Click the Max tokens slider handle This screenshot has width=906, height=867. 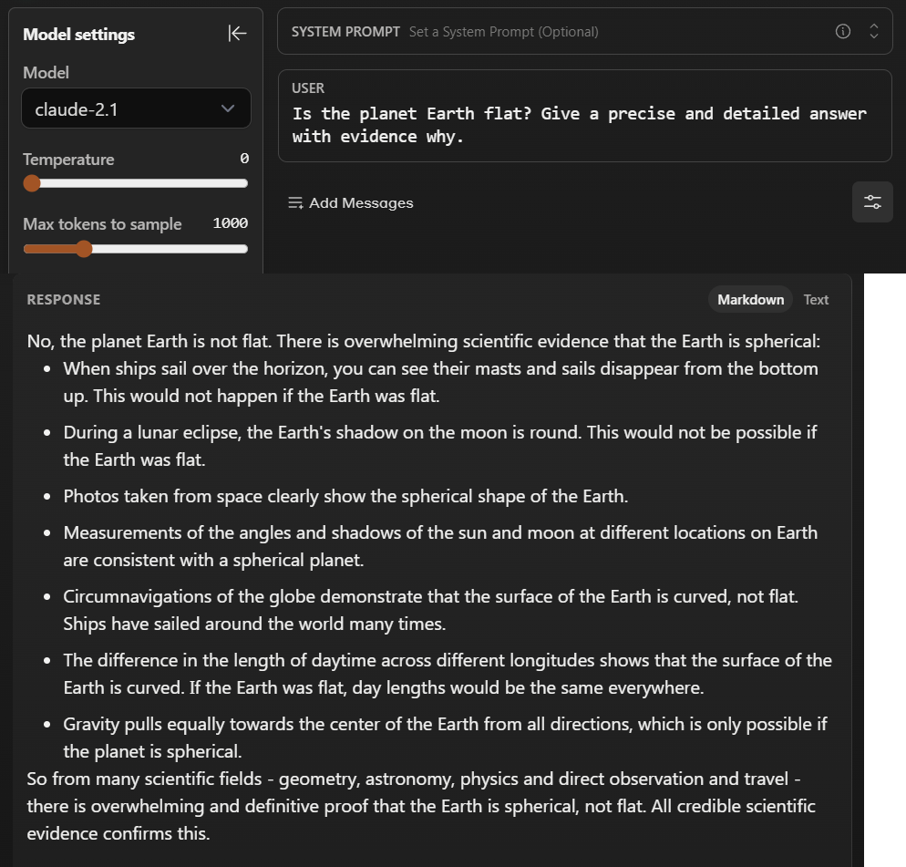pos(84,249)
